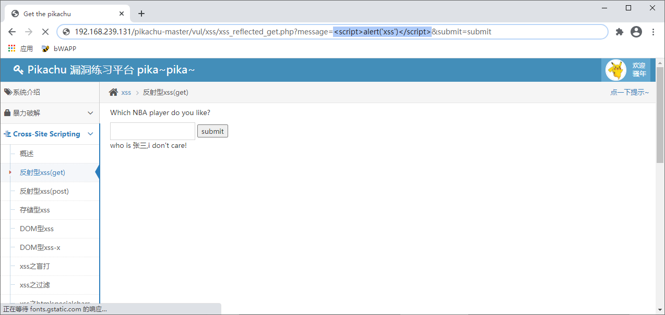Select Cross-Site Scripting menu heading
Screen dimensions: 665x315
[46, 134]
